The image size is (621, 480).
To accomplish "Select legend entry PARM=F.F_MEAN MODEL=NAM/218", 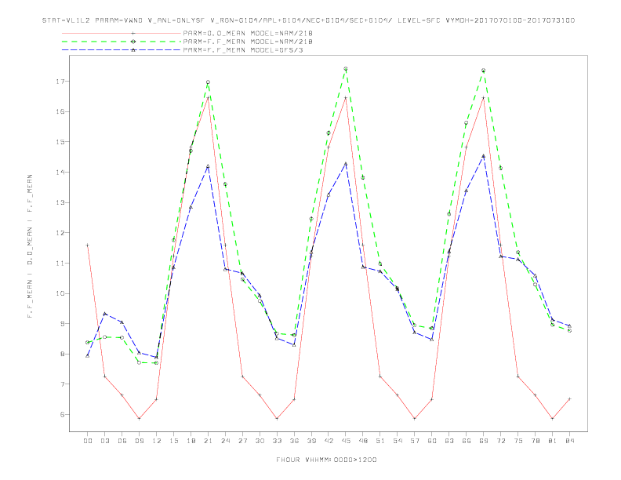I will (x=248, y=42).
